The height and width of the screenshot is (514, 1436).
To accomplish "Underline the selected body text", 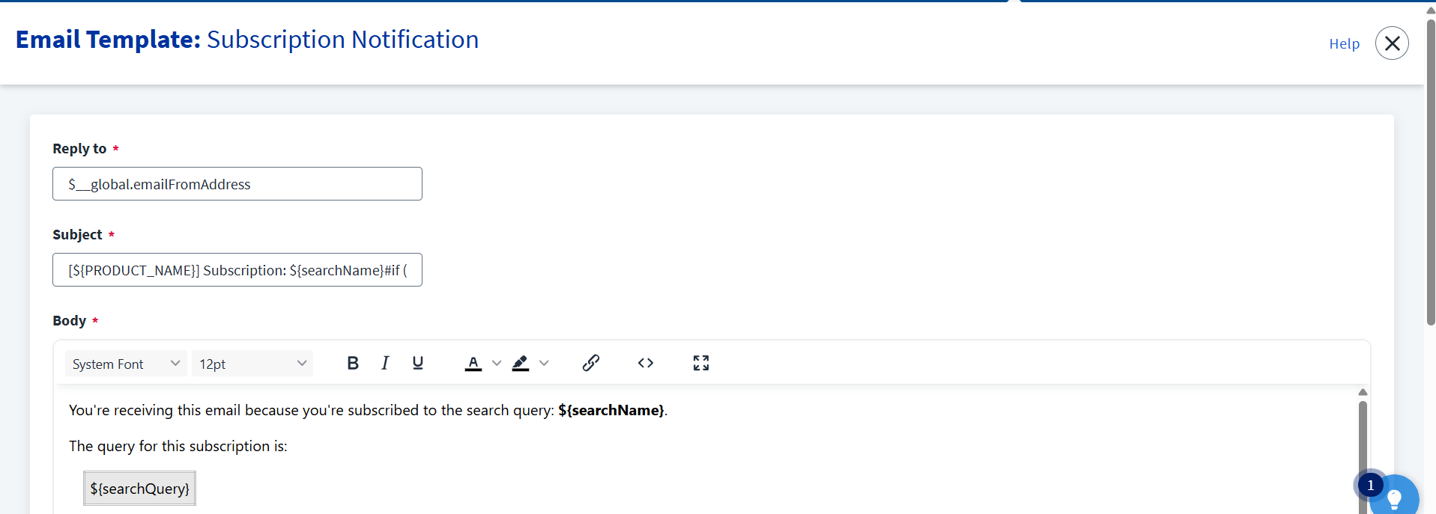I will coord(418,364).
